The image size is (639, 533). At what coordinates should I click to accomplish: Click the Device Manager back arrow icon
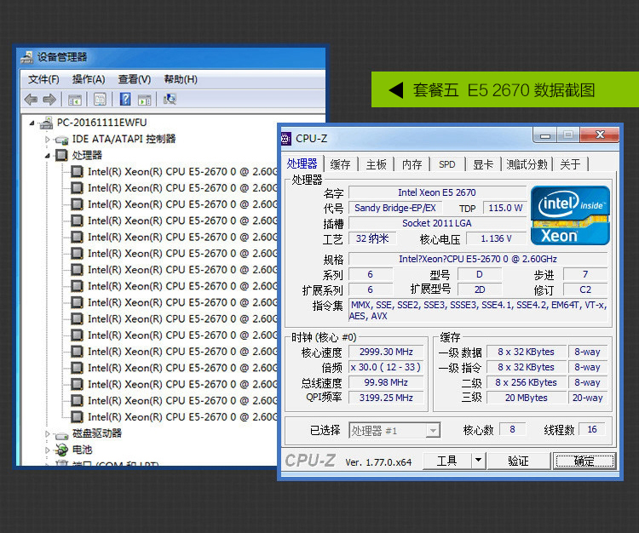[x=31, y=100]
